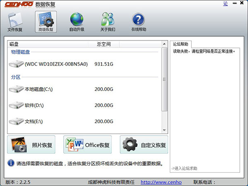Sort by the 总空间 column header

tap(103, 44)
